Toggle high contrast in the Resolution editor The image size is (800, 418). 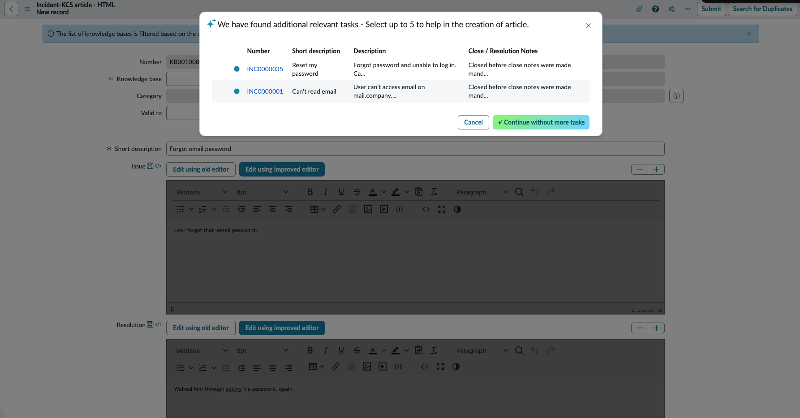pyautogui.click(x=456, y=366)
